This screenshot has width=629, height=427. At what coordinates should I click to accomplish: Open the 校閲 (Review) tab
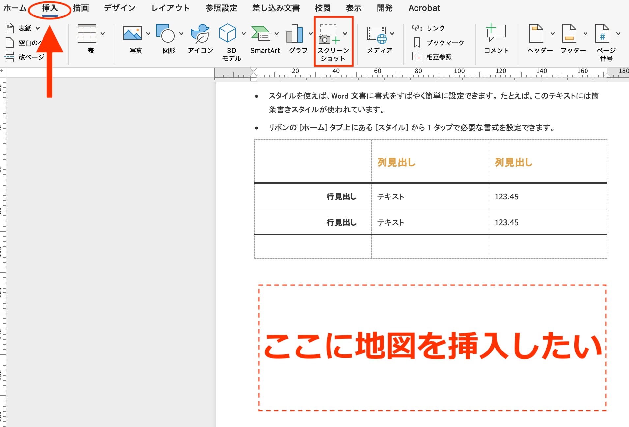coord(323,8)
